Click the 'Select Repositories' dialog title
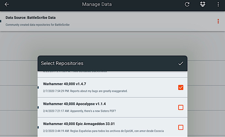225x137 pixels. tap(62, 63)
